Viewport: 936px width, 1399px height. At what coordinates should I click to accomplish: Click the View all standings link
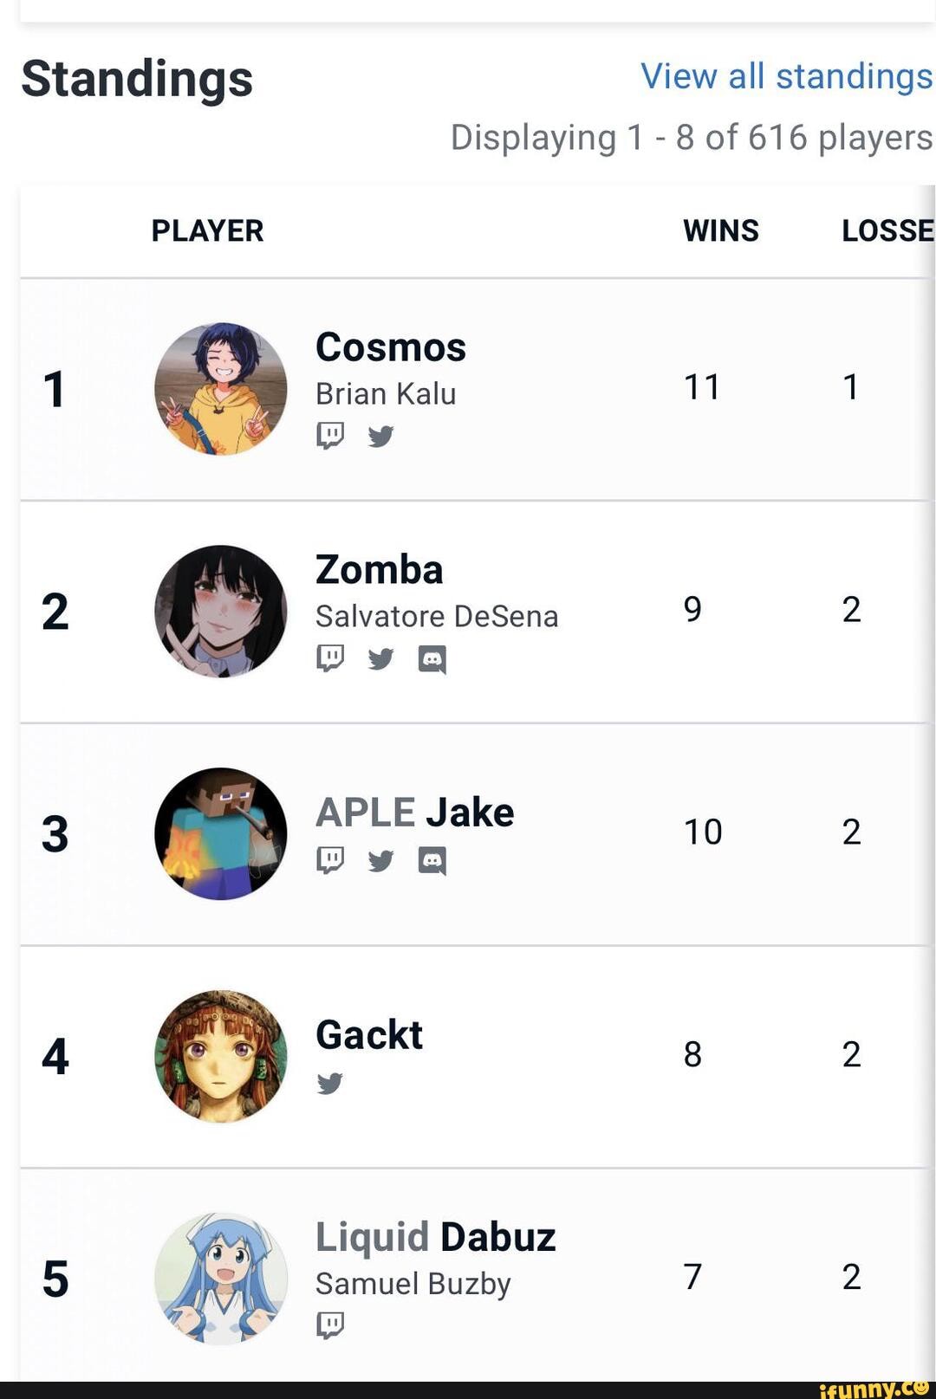coord(786,76)
